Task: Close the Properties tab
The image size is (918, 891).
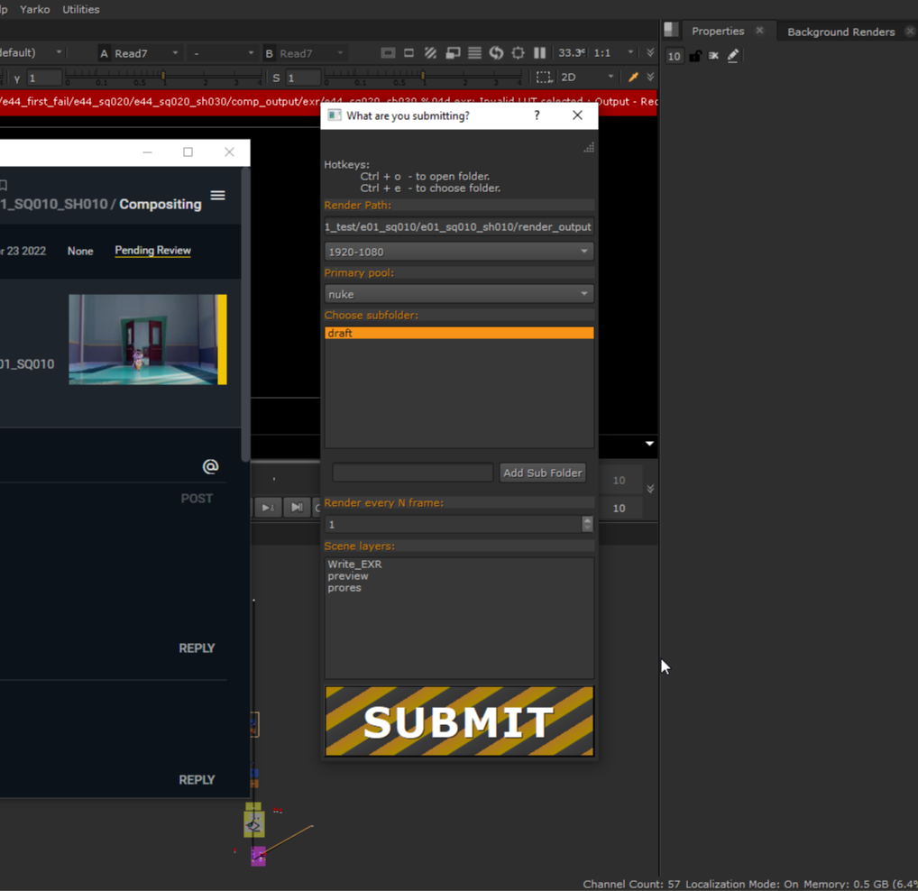Action: (x=759, y=31)
